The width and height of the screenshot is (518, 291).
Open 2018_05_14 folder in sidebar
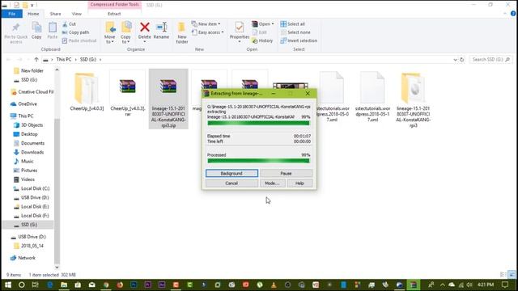[28, 246]
